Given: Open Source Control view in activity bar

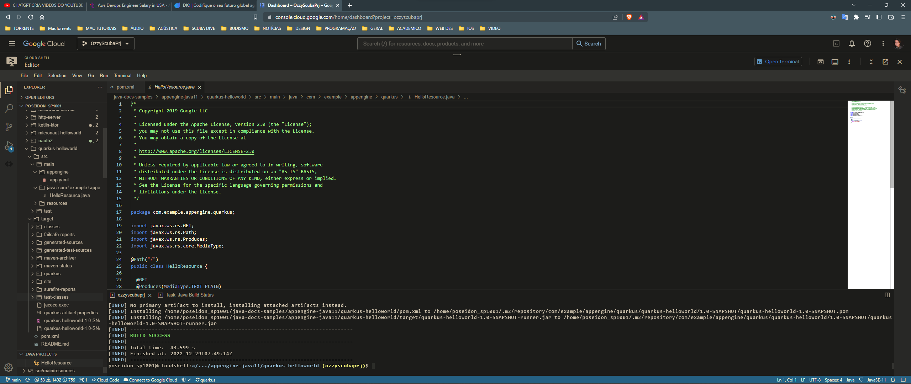Looking at the screenshot, I should tap(9, 127).
